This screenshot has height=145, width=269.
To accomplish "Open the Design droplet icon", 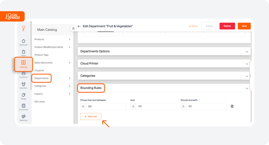I will (x=24, y=95).
